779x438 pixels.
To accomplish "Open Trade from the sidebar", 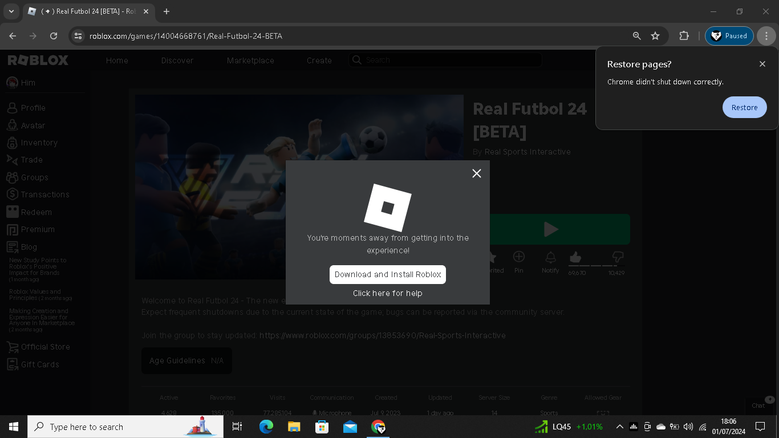I will click(x=25, y=160).
